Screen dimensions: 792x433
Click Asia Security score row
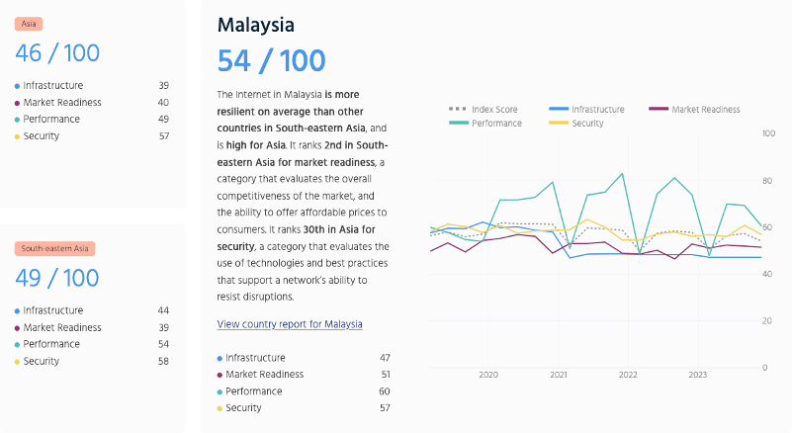click(x=92, y=136)
